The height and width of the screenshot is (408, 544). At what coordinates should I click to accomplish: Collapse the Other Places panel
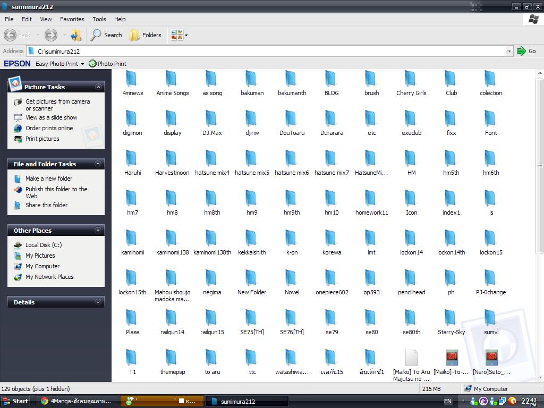[x=98, y=231]
